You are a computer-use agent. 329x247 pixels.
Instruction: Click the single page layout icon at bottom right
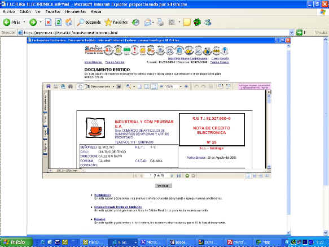pyautogui.click(x=248, y=176)
